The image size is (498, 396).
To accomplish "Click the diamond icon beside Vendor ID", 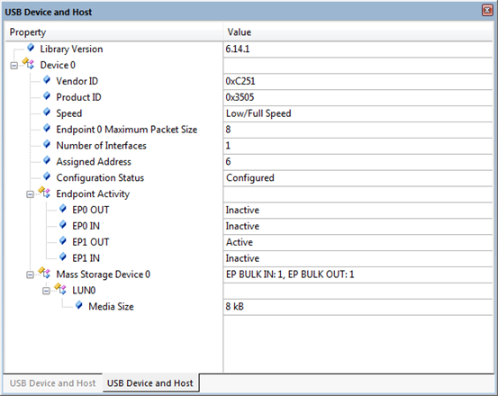I will (x=47, y=80).
